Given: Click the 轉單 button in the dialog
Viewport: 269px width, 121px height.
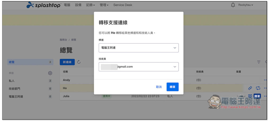Looking at the screenshot, I should (172, 87).
